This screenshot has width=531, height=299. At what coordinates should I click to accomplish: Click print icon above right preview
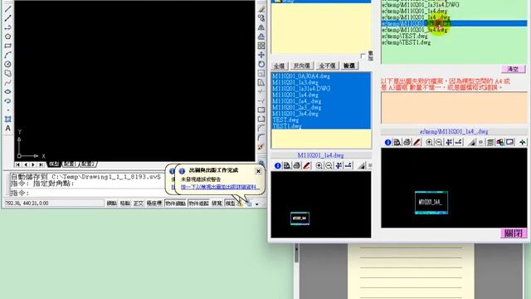pos(407,142)
